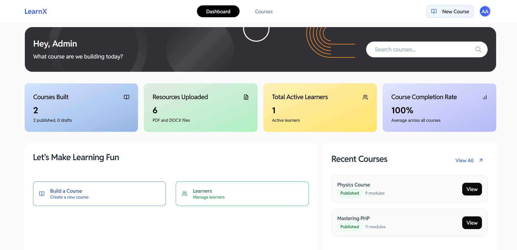Screen dimensions: 517x250
Task: Click the people icon in Learners tile
Action: coord(184,194)
